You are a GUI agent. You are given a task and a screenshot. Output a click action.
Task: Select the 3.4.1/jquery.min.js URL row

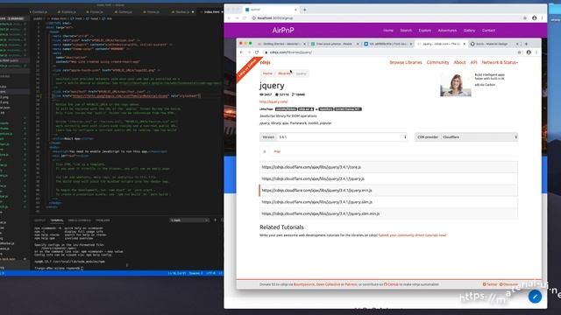click(x=388, y=191)
